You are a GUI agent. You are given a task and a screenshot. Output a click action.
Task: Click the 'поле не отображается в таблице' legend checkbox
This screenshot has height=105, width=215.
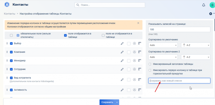point(103,35)
